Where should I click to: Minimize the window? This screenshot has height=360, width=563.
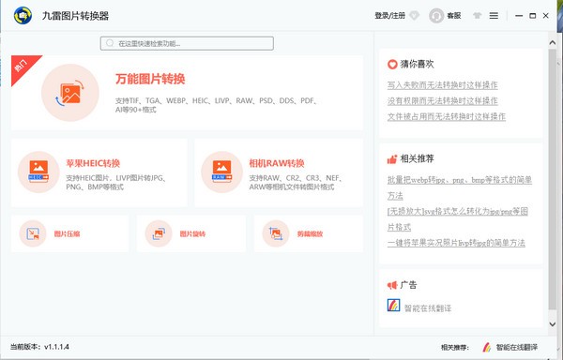pos(519,16)
